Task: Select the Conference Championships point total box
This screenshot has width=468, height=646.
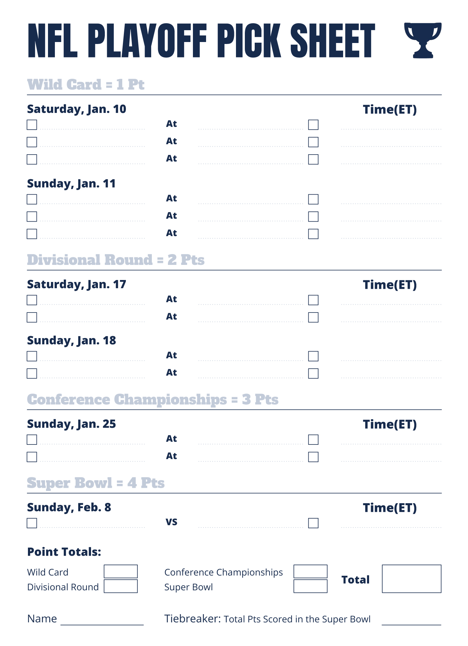Action: point(310,571)
